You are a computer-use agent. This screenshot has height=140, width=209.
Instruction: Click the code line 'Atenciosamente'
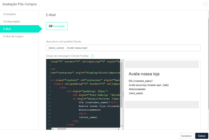click(x=90, y=110)
